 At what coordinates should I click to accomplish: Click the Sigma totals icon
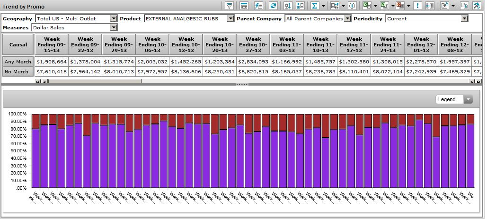tap(314, 6)
